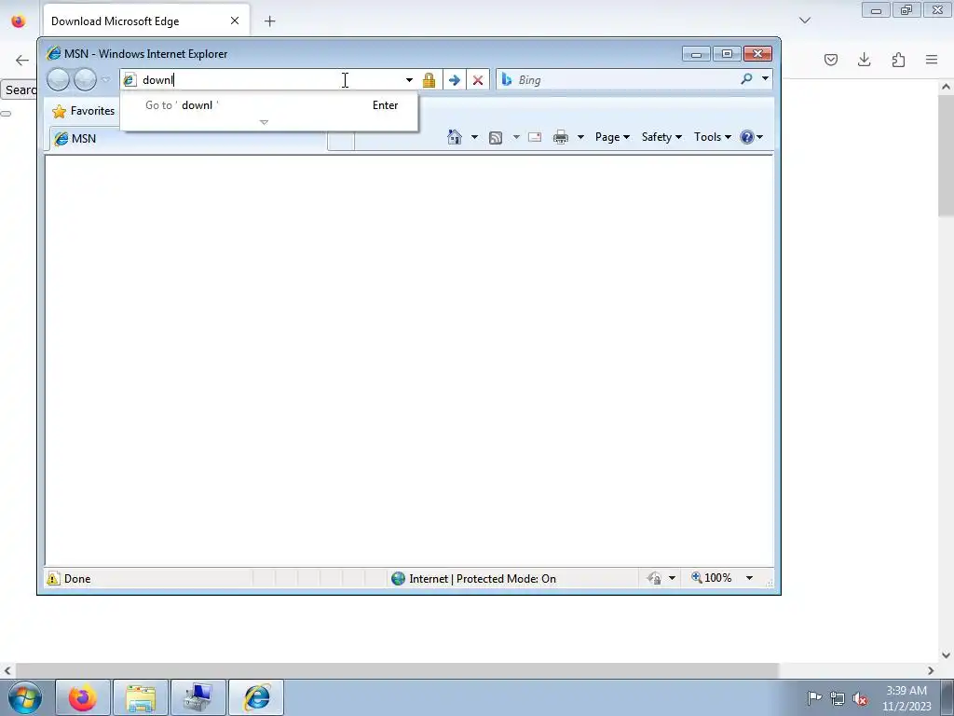Viewport: 954px width, 716px height.
Task: Expand the address bar history dropdown arrow
Action: click(x=409, y=80)
